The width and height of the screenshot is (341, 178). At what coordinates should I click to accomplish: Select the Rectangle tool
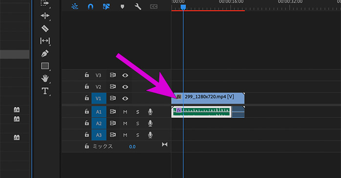point(45,66)
